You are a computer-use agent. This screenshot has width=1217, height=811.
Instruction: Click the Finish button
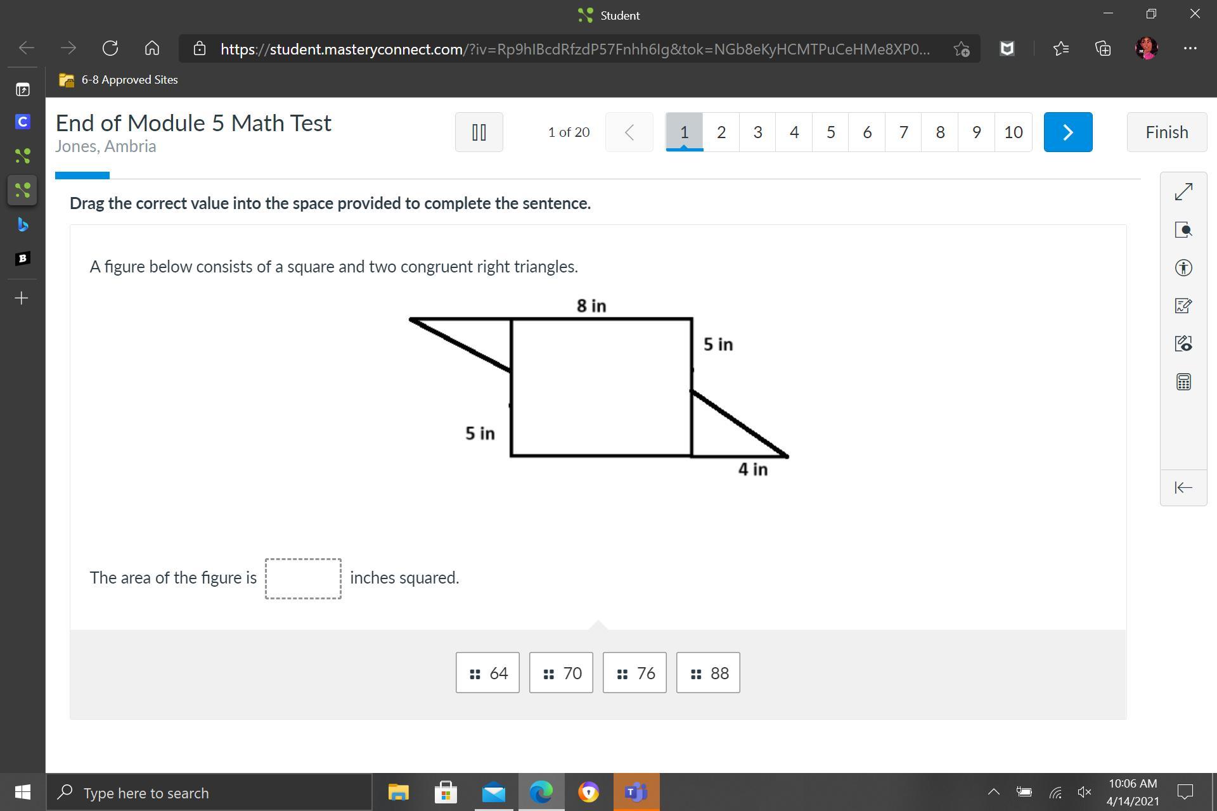(x=1166, y=132)
